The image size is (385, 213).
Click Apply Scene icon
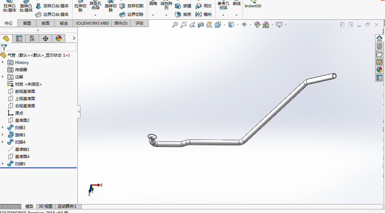tap(266, 25)
